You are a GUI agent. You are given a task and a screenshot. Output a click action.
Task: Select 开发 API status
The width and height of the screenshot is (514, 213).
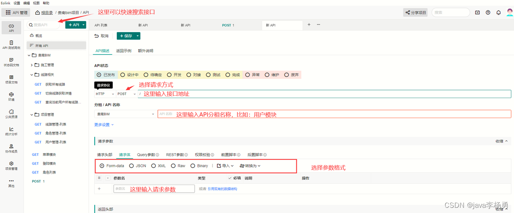tap(174, 75)
